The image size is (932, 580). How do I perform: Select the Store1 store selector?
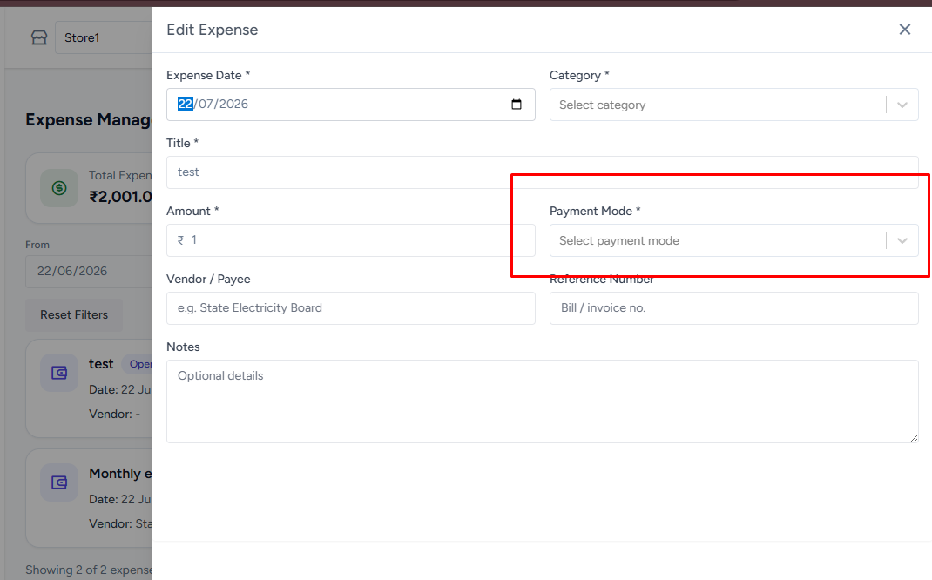pos(104,37)
